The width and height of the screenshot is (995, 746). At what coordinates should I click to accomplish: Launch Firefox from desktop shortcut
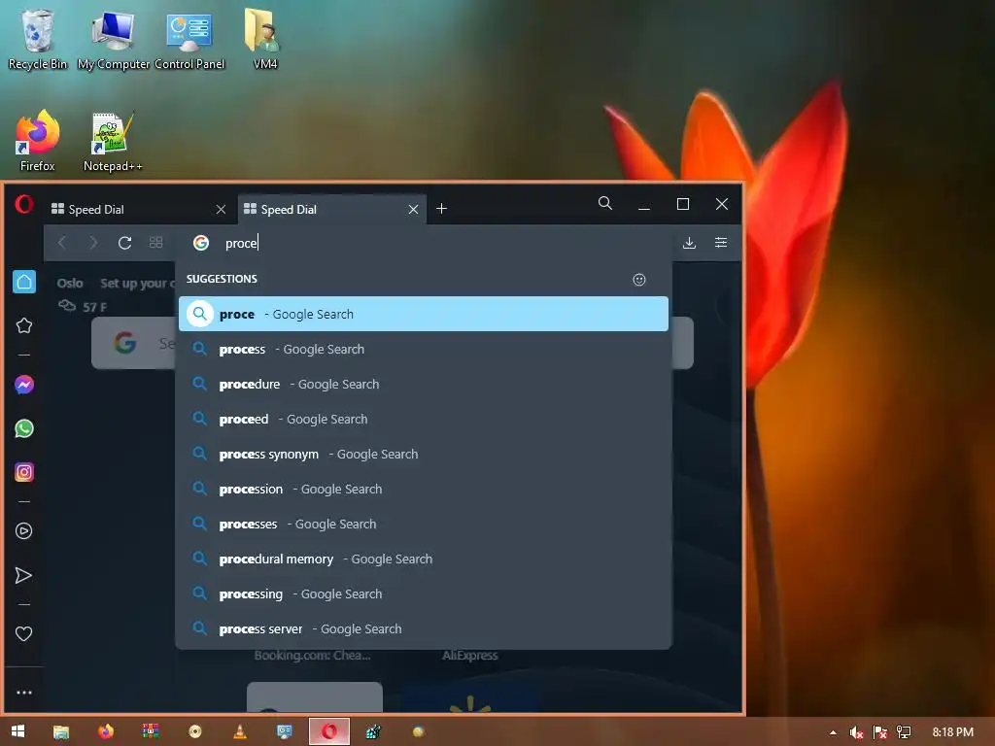tap(38, 141)
